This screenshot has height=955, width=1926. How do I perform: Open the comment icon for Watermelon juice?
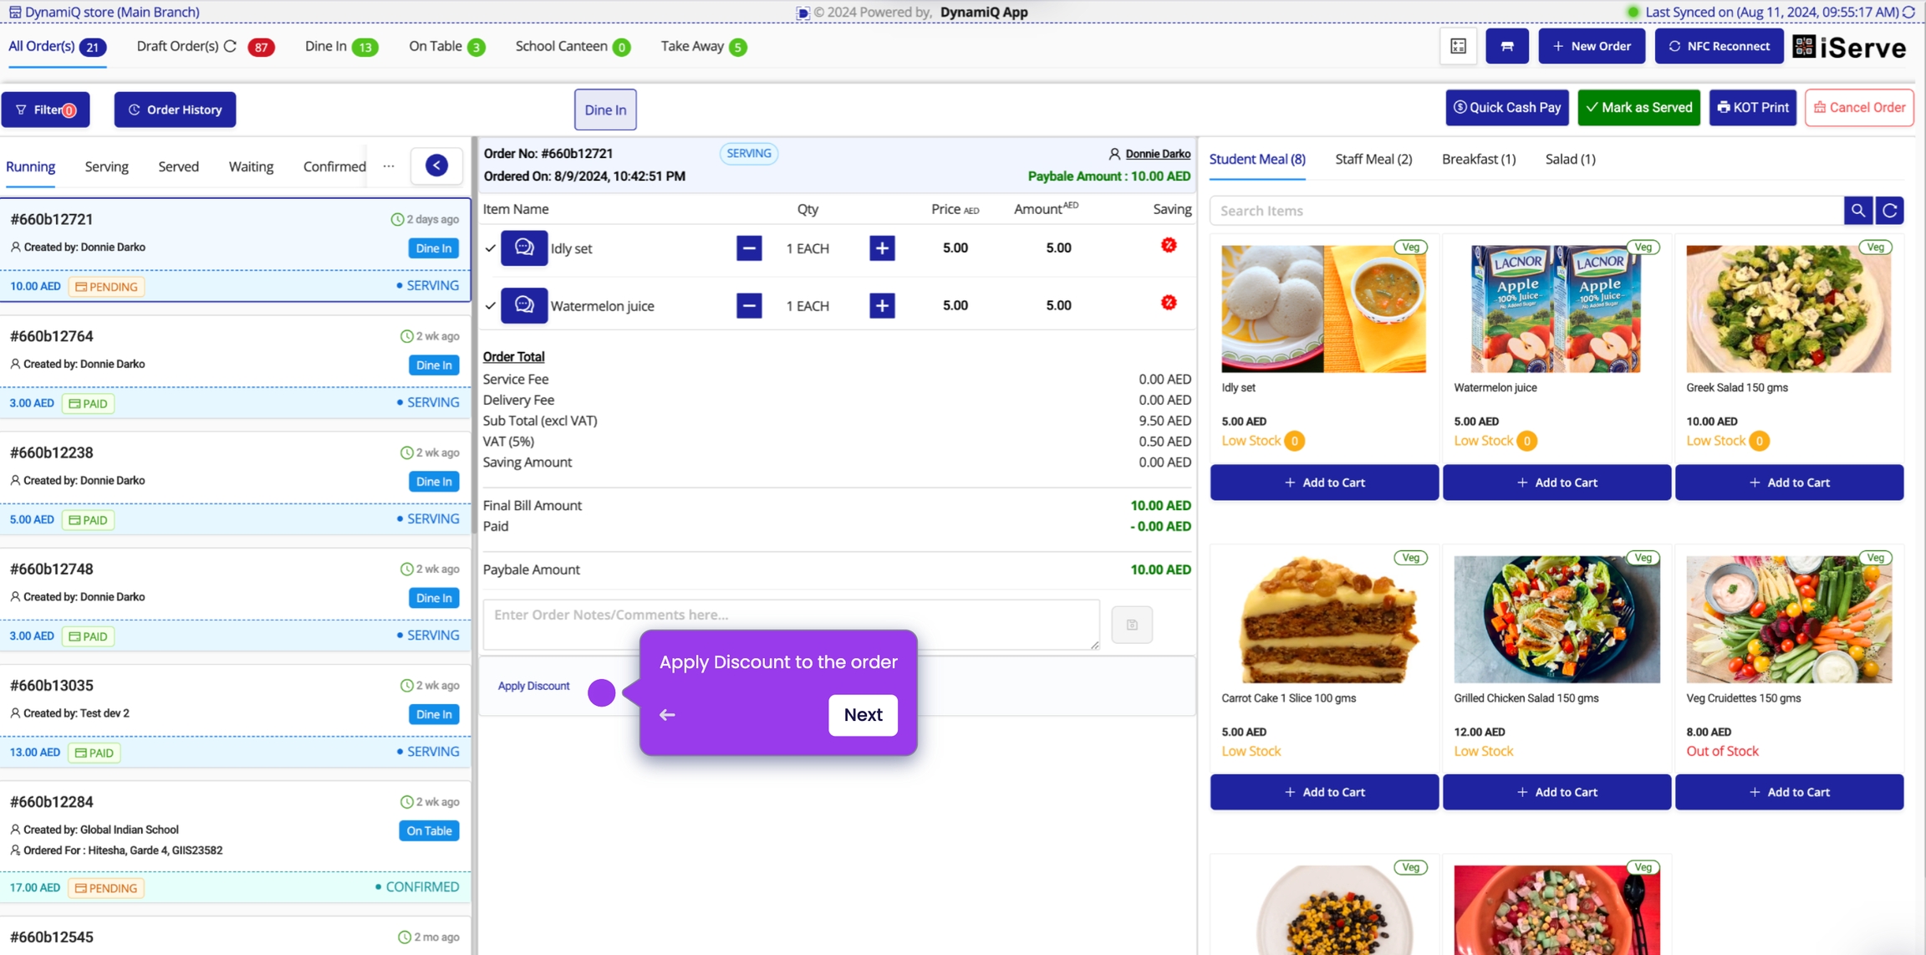(x=524, y=305)
